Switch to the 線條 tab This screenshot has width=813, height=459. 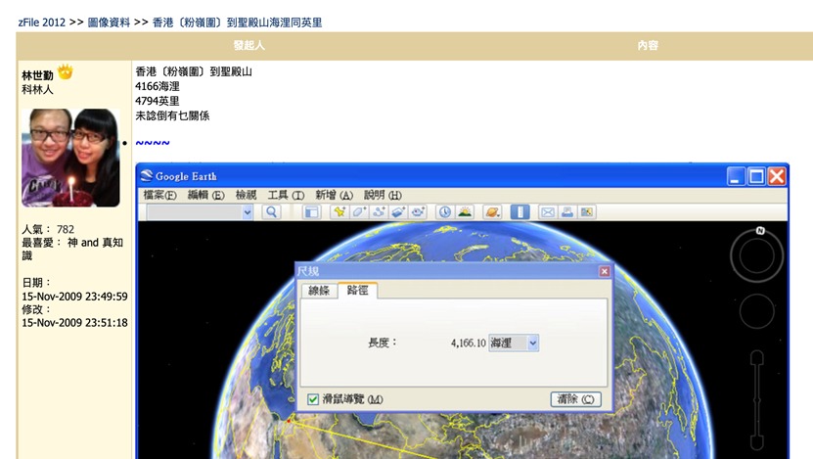coord(319,291)
